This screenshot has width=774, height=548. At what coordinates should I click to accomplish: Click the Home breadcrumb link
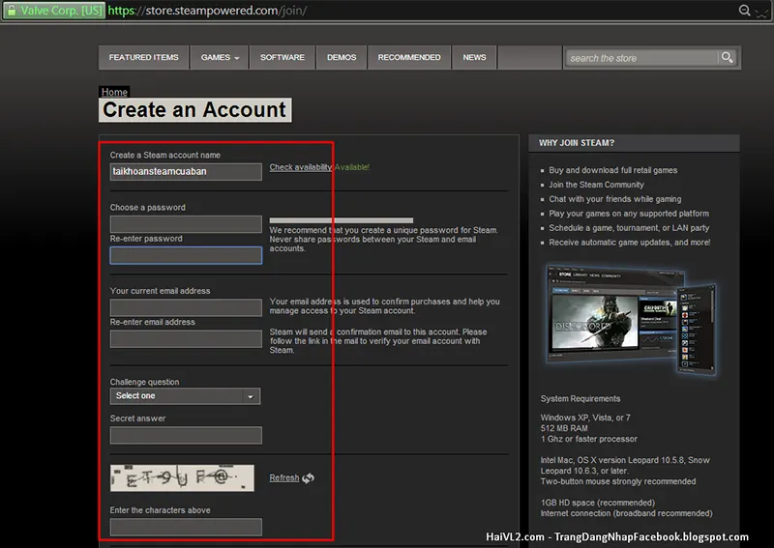tap(114, 92)
